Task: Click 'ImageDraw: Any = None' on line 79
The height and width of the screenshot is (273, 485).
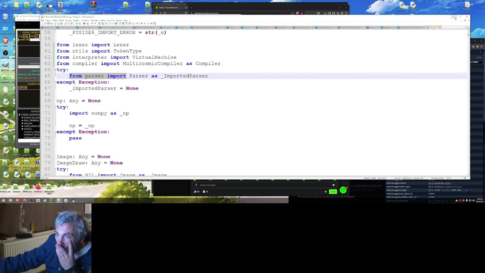Action: (89, 163)
